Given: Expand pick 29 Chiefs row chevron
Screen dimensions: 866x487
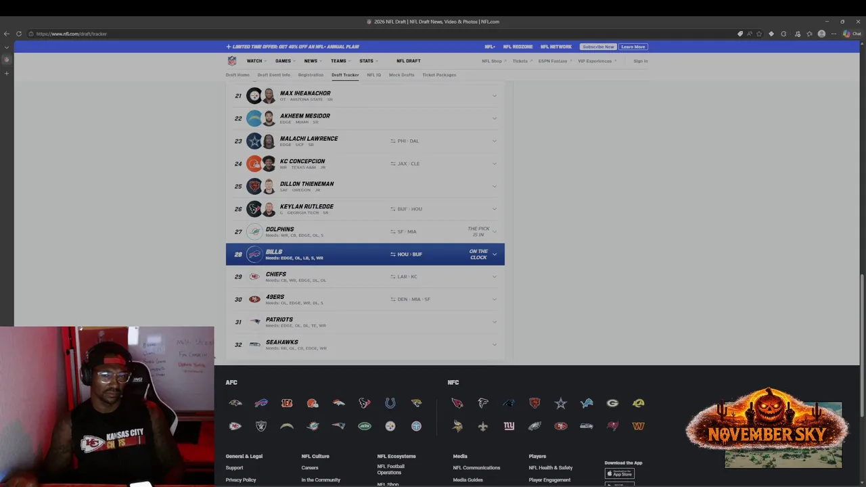Looking at the screenshot, I should [x=495, y=277].
